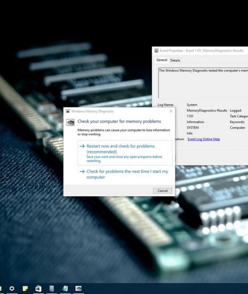This screenshot has height=294, width=248.
Task: Click the event description text box
Action: (203, 83)
